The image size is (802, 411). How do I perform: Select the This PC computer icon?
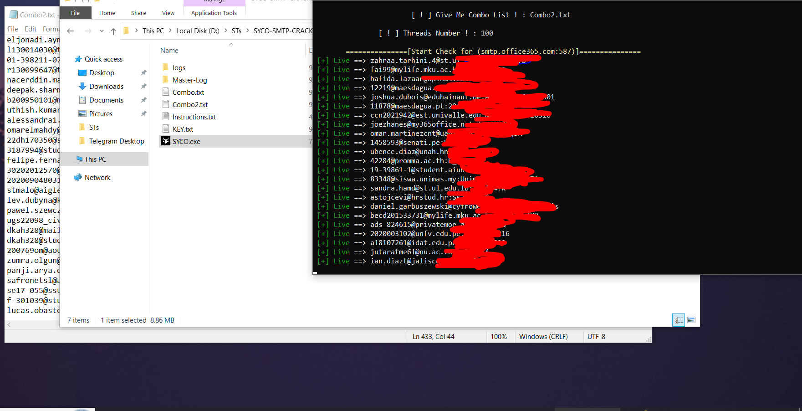(x=79, y=159)
